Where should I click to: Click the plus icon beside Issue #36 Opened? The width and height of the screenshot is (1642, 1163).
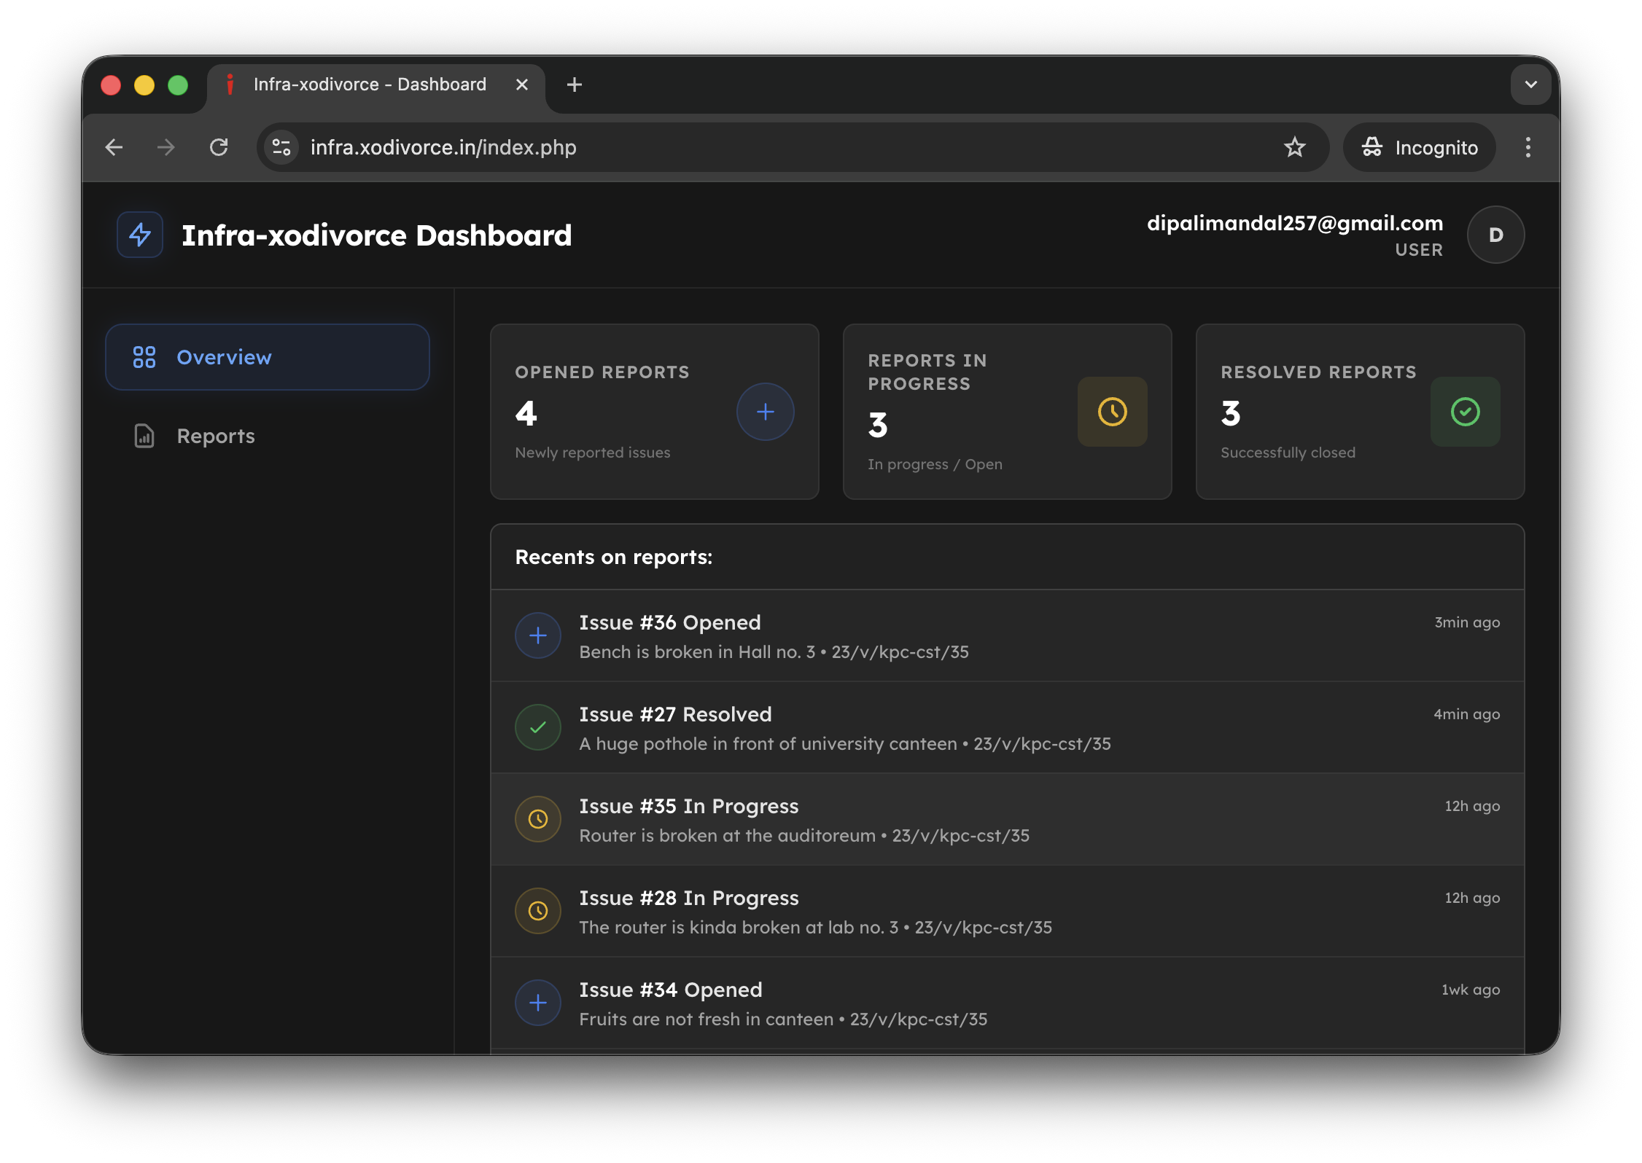(537, 635)
